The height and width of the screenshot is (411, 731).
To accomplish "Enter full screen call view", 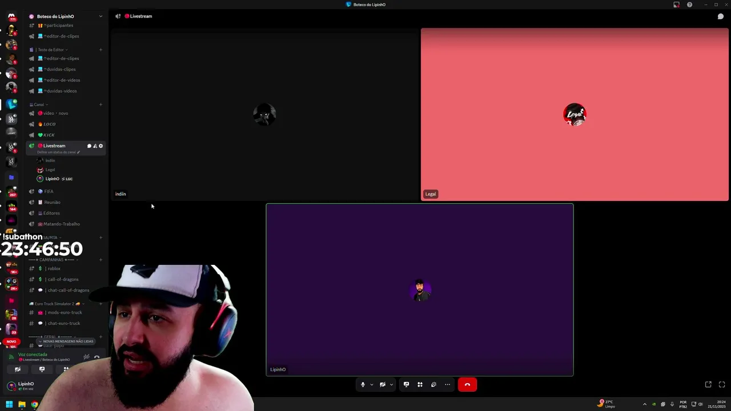I will tap(722, 385).
